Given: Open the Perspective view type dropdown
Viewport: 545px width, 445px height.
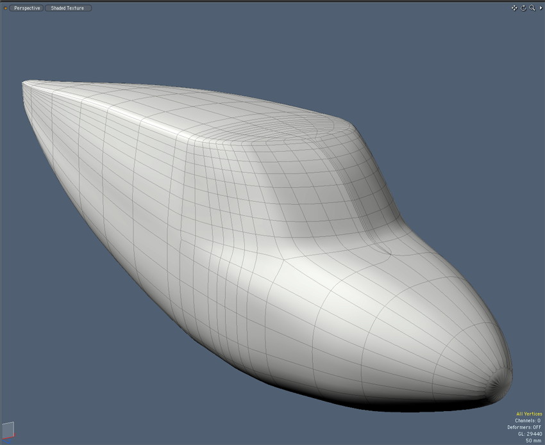Looking at the screenshot, I should click(27, 8).
